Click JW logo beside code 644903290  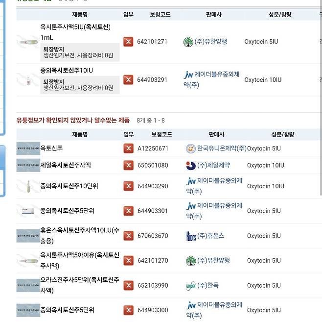coord(191,181)
